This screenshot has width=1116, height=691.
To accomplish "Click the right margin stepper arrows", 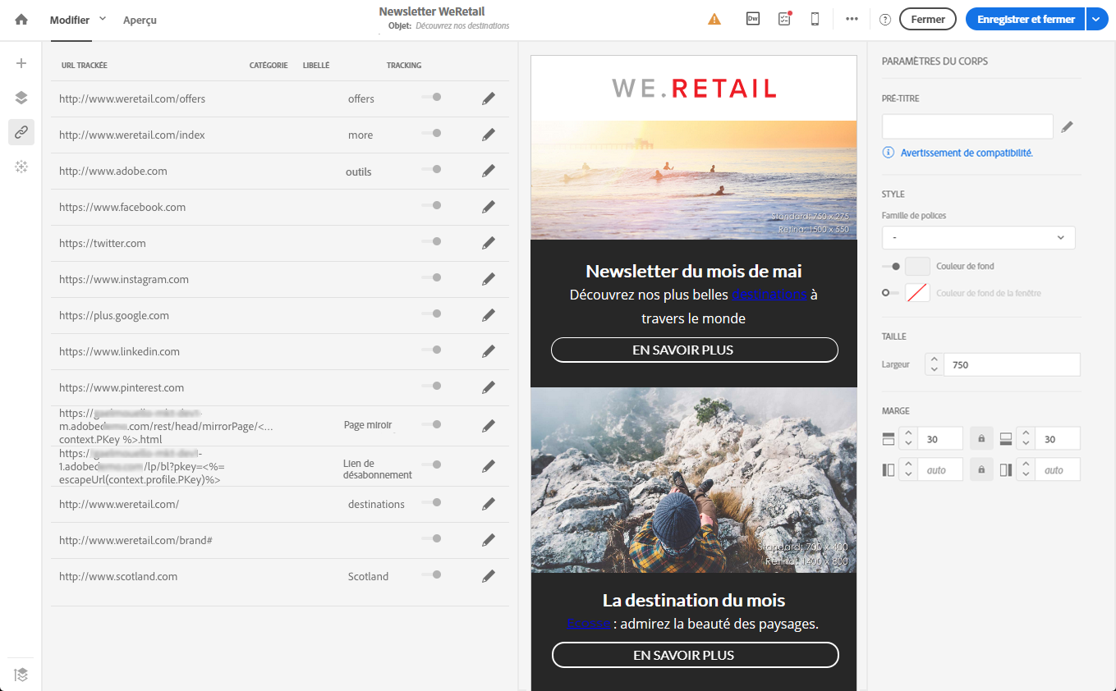I will pos(1026,470).
